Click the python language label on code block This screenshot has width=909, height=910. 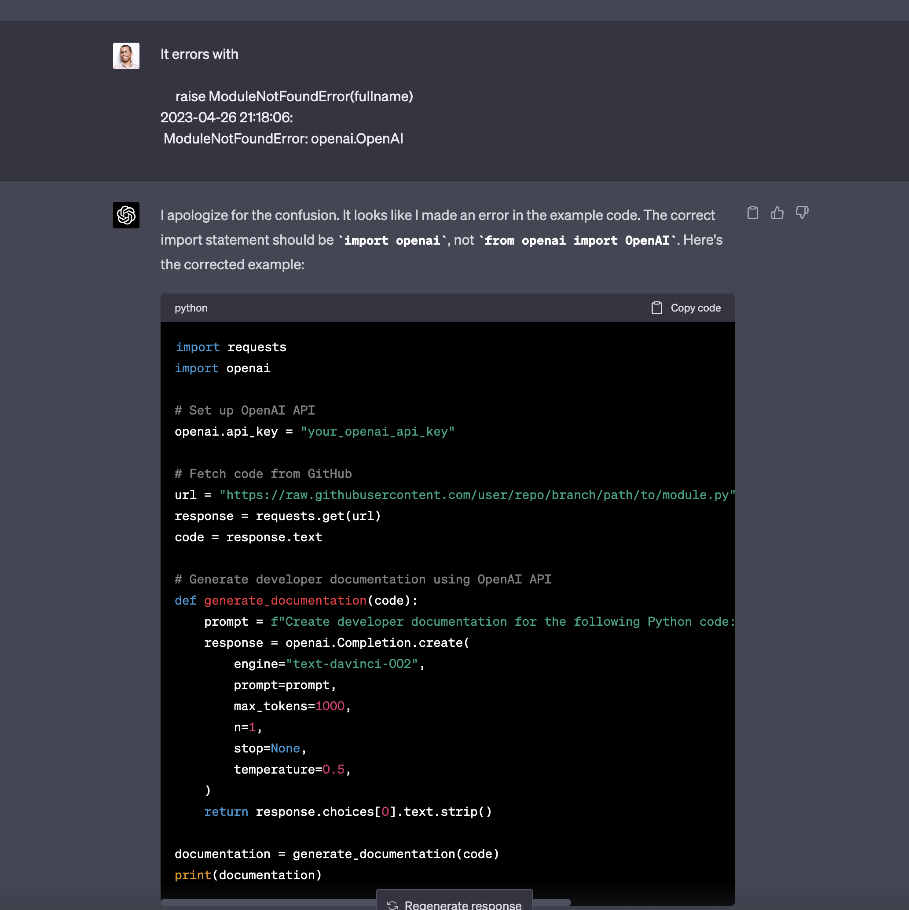pyautogui.click(x=191, y=308)
